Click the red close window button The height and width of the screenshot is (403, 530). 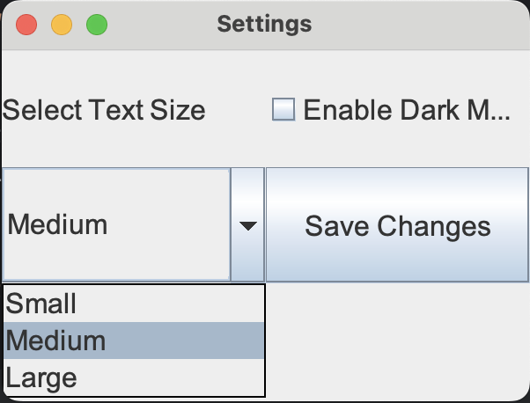pos(26,25)
